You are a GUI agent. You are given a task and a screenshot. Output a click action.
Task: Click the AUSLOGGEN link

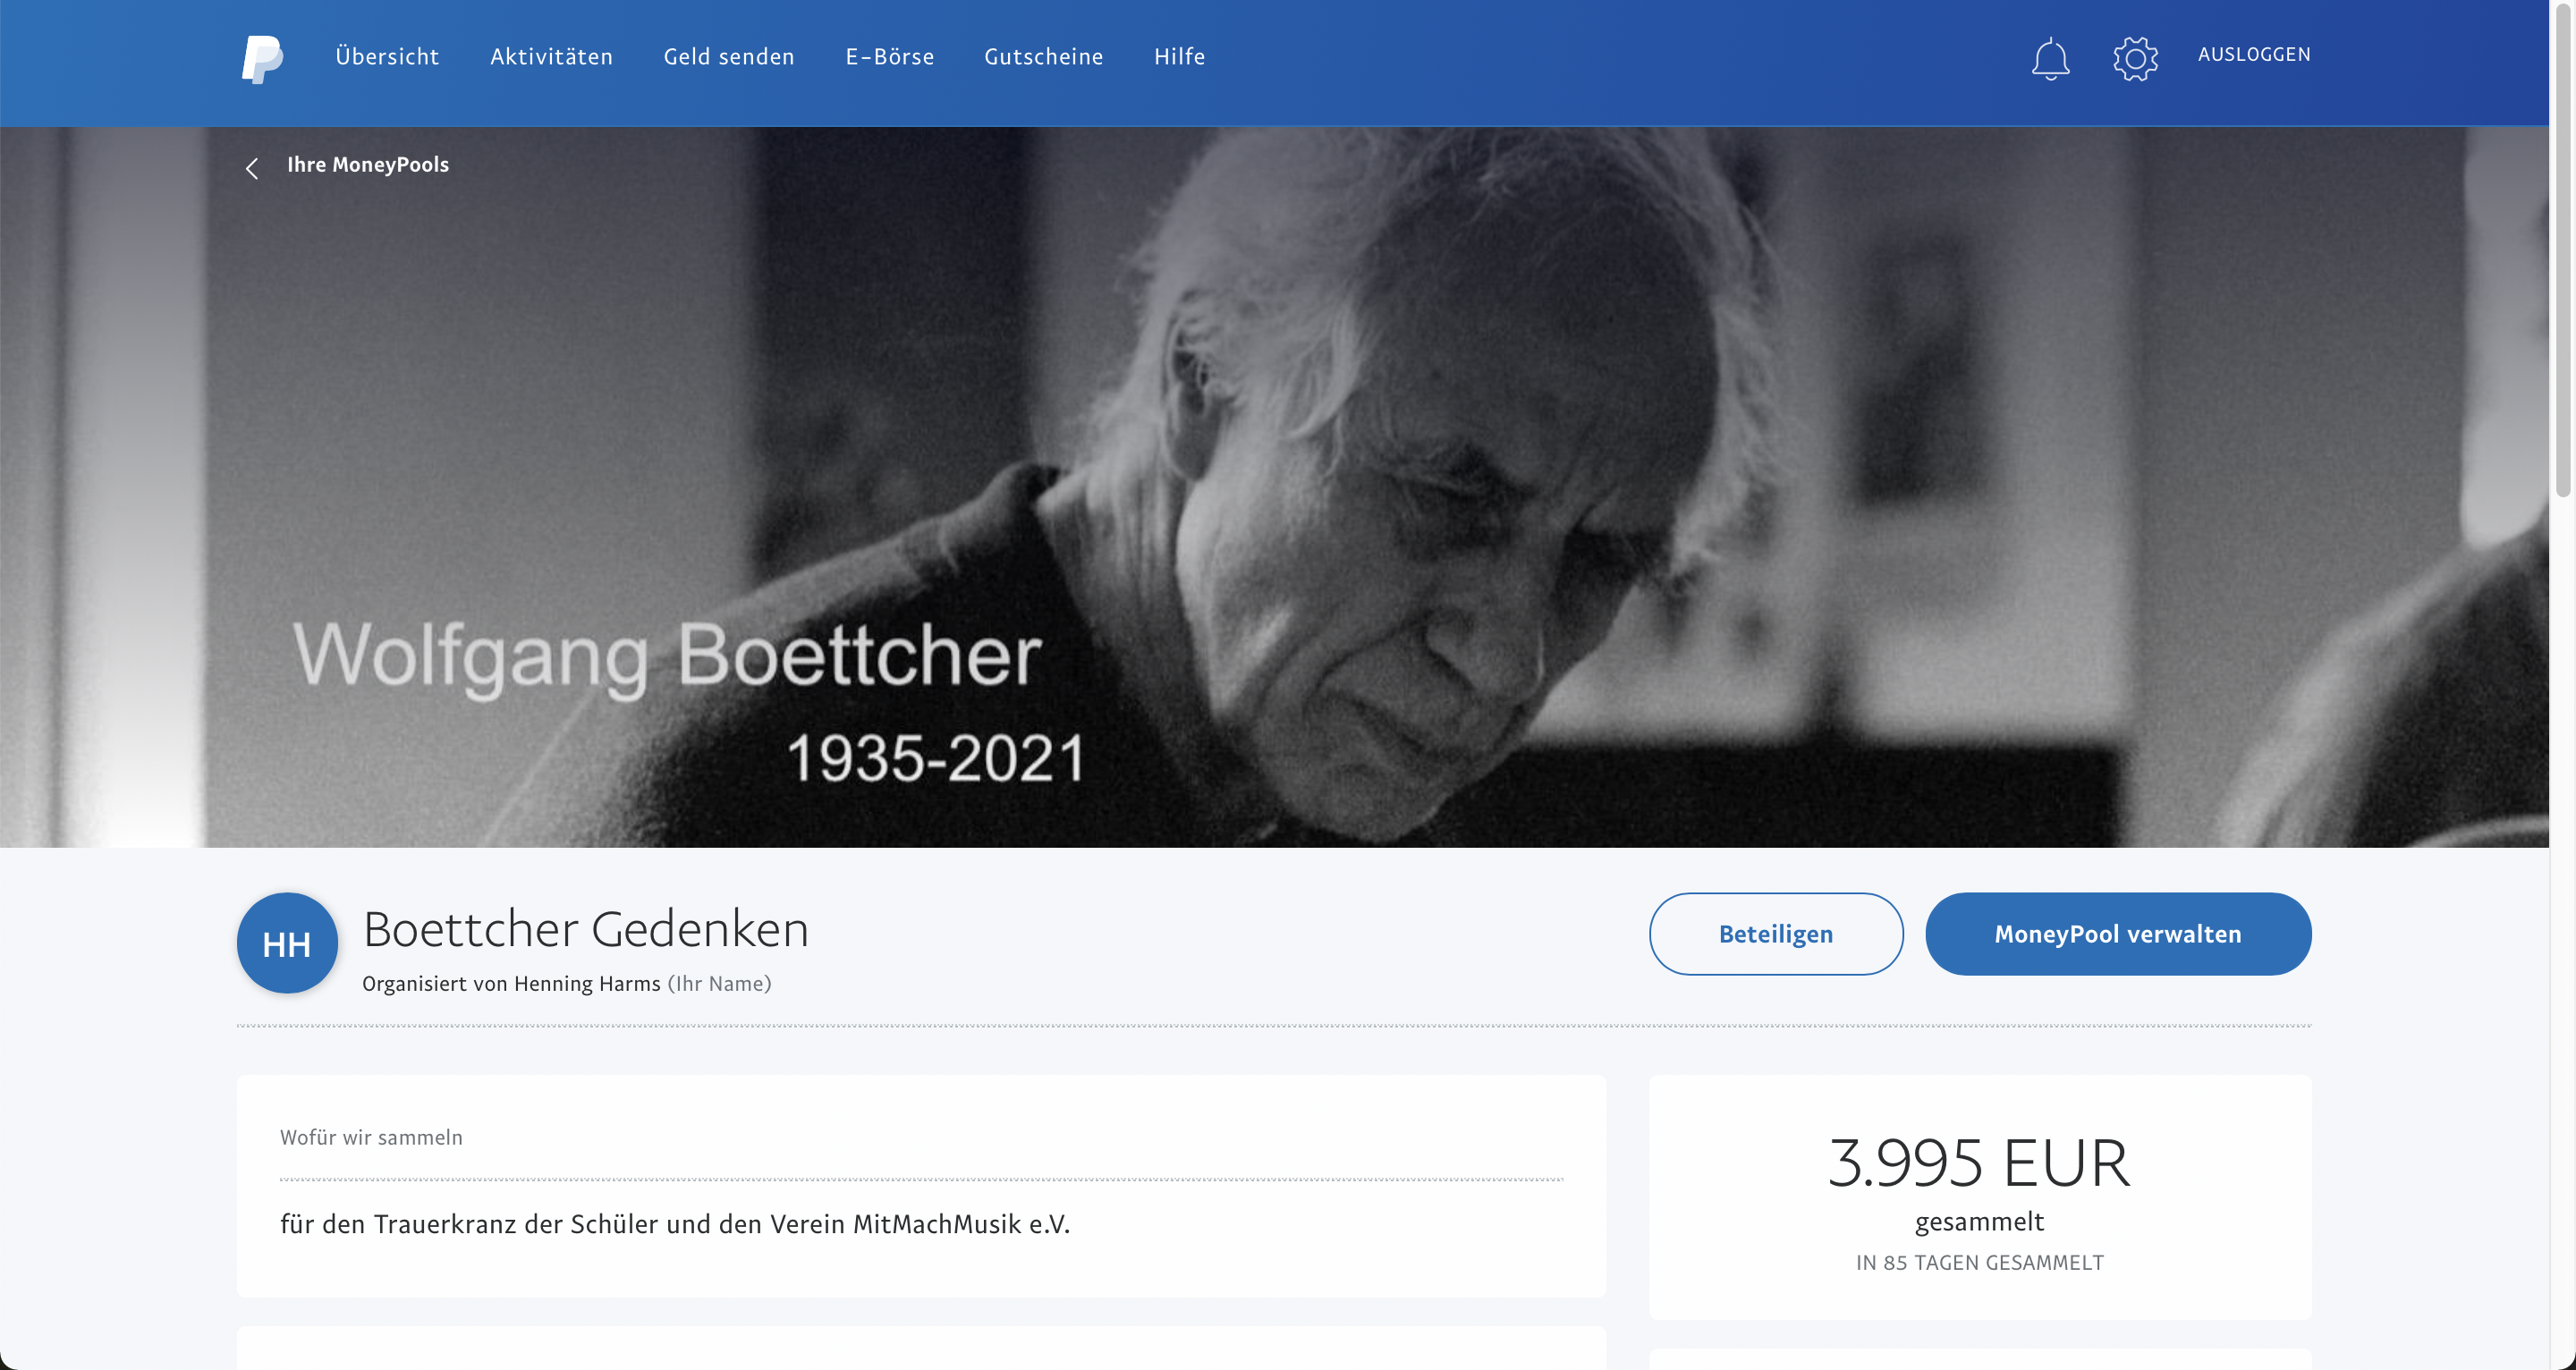pos(2254,55)
